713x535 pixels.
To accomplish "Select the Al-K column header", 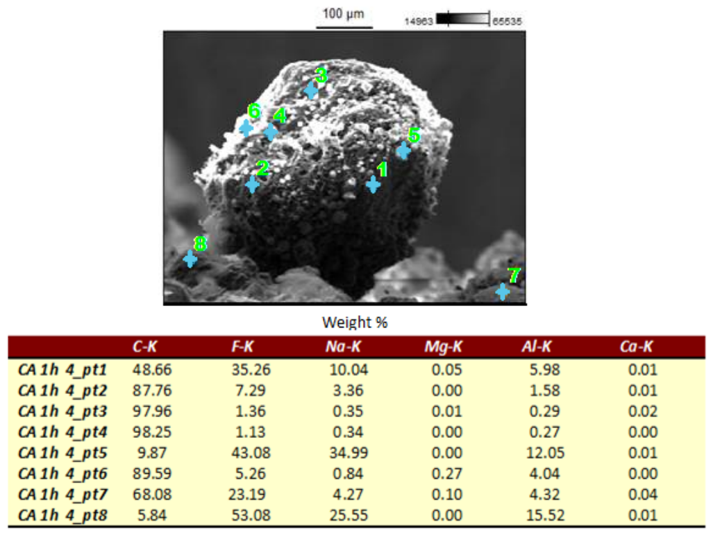I will click(x=537, y=347).
